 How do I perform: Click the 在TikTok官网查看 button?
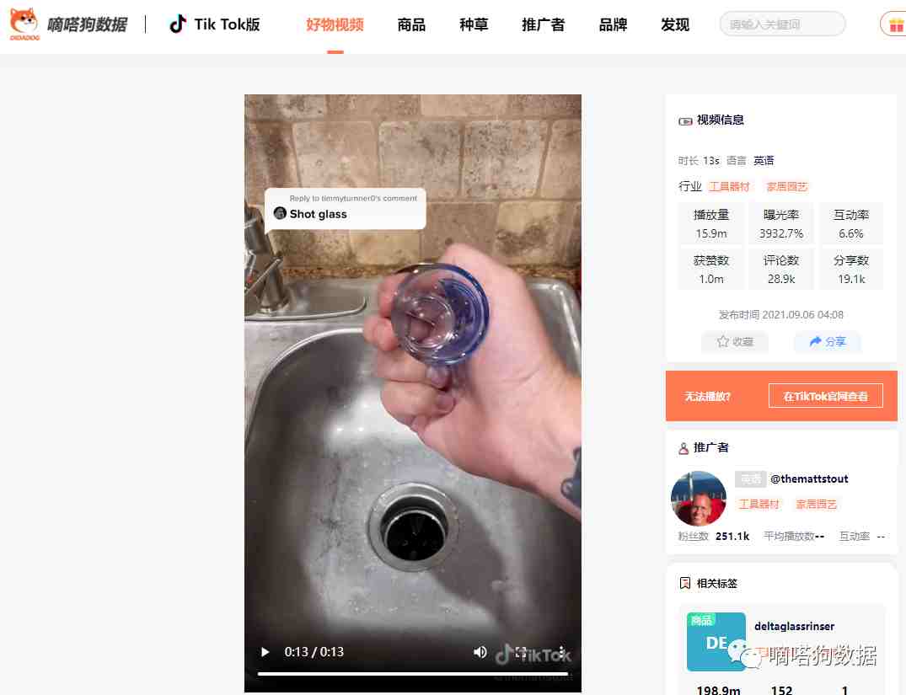826,396
